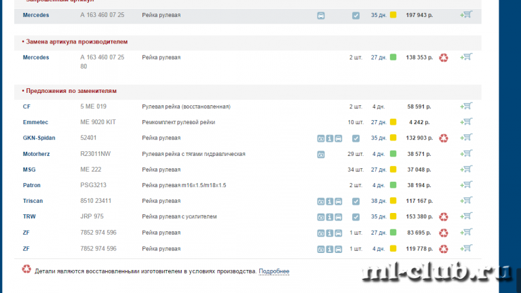Click recycle icon in ZF 83 695 р. row

pyautogui.click(x=444, y=233)
